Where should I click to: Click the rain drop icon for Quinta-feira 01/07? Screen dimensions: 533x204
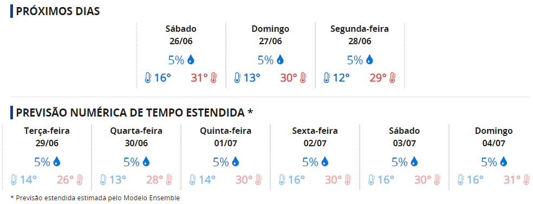click(x=236, y=162)
